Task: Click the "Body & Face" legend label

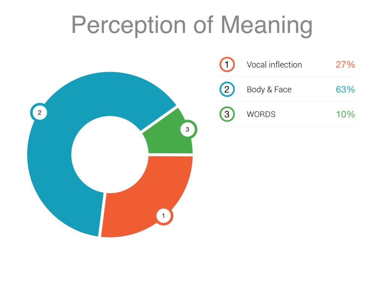Action: [x=269, y=90]
